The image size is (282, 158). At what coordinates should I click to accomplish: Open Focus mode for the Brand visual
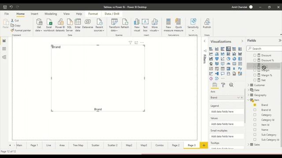(x=136, y=43)
